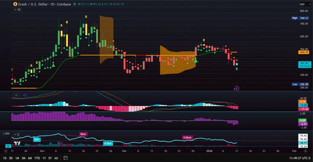
Task: Click the green market status dot
Action: pos(75,4)
